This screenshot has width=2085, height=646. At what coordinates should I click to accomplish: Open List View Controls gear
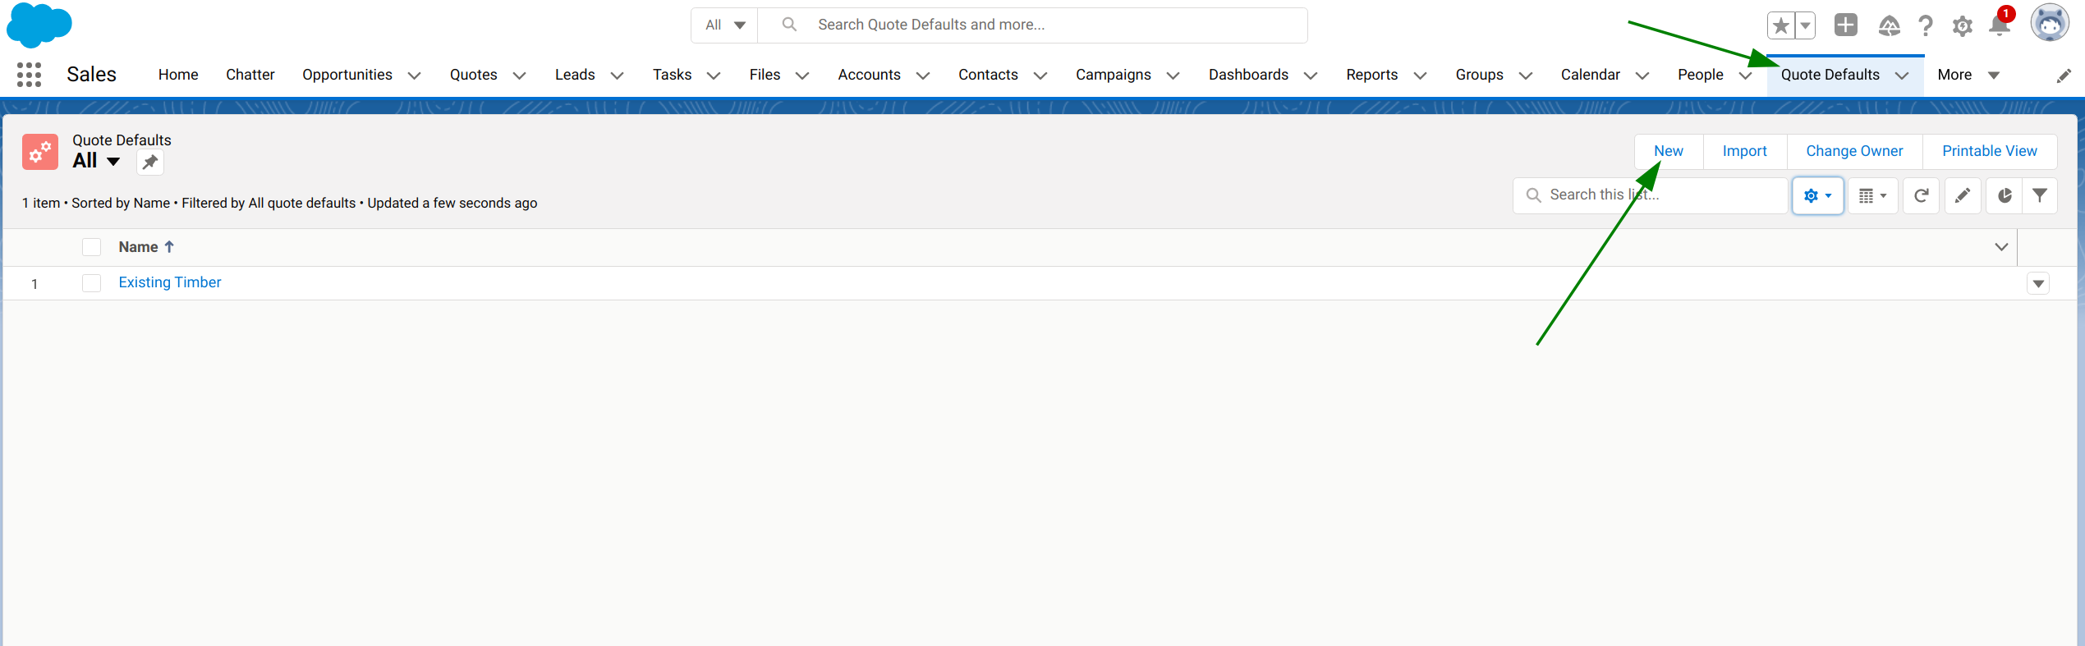[1817, 195]
